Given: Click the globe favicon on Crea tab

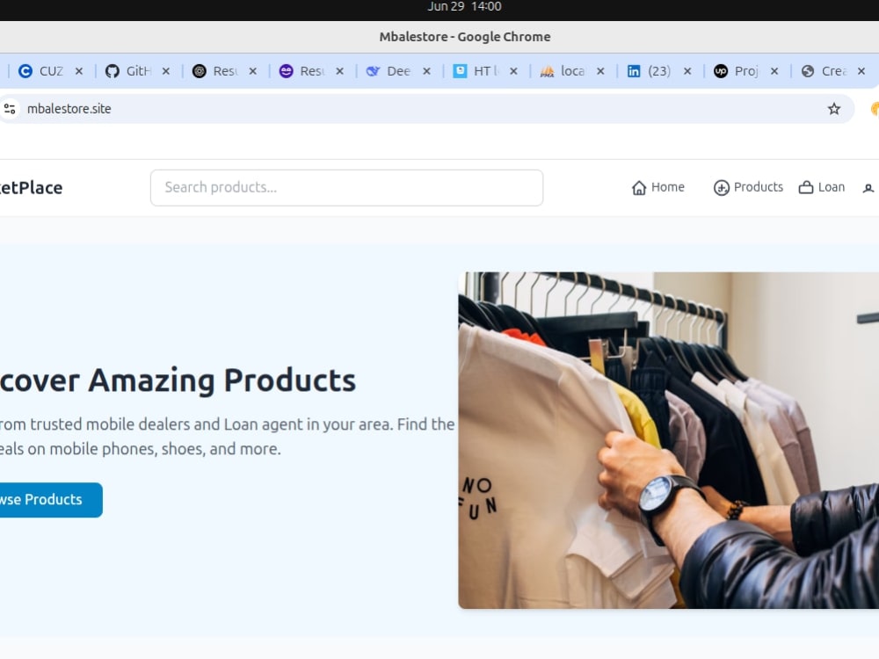Looking at the screenshot, I should pos(808,71).
